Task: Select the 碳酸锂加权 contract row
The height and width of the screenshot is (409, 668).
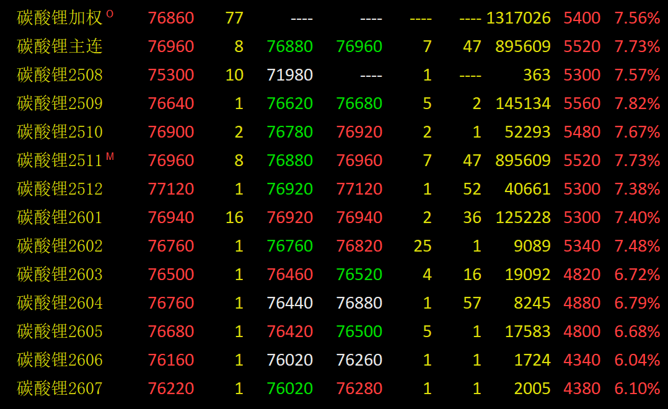Action: [59, 18]
